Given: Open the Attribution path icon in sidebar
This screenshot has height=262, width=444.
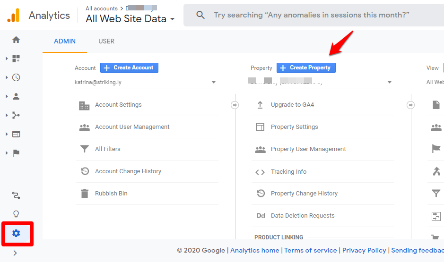Looking at the screenshot, I should (x=16, y=195).
